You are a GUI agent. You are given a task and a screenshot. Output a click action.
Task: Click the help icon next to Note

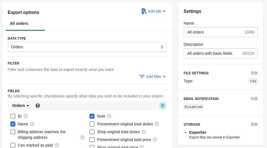pyautogui.click(x=109, y=116)
